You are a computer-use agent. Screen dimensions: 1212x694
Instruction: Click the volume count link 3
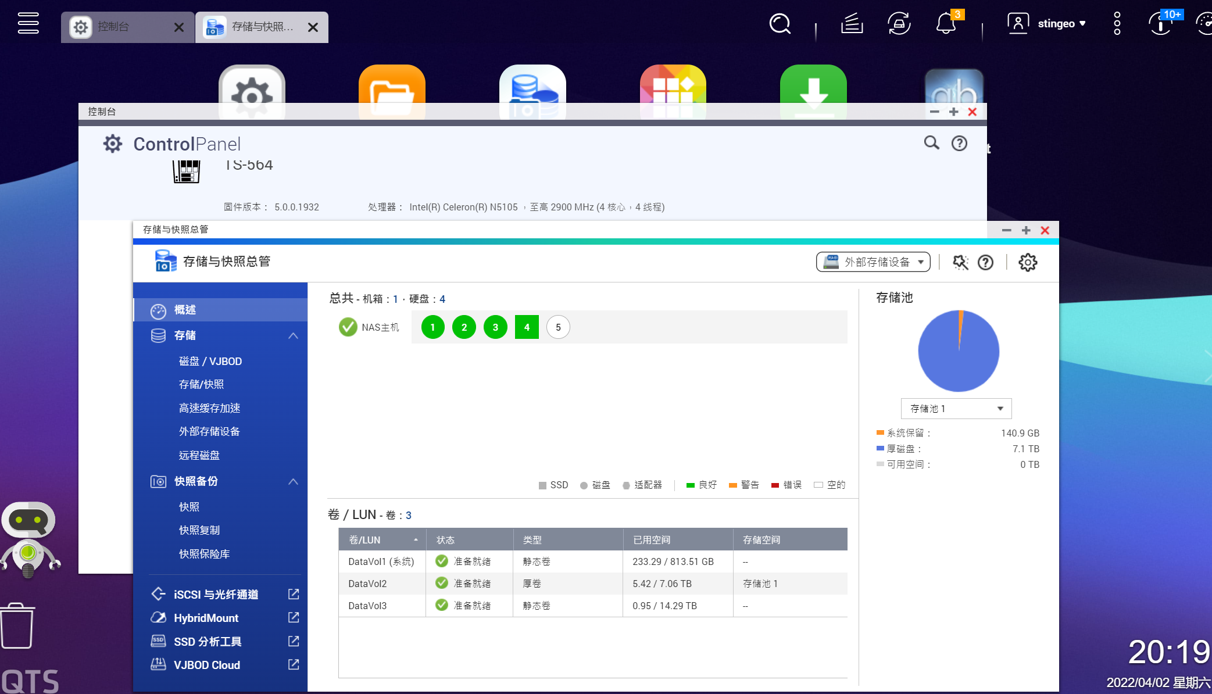pos(409,516)
